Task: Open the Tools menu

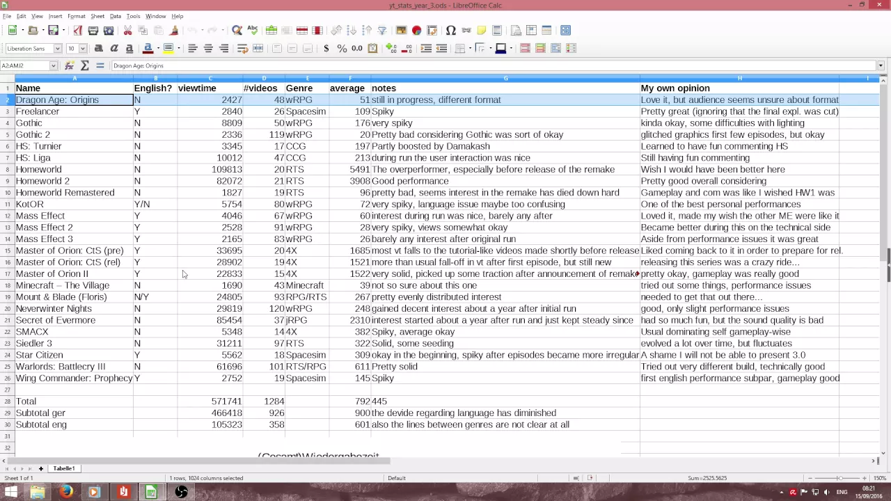Action: (x=133, y=16)
